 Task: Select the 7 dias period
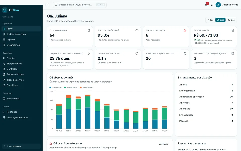click(210, 20)
